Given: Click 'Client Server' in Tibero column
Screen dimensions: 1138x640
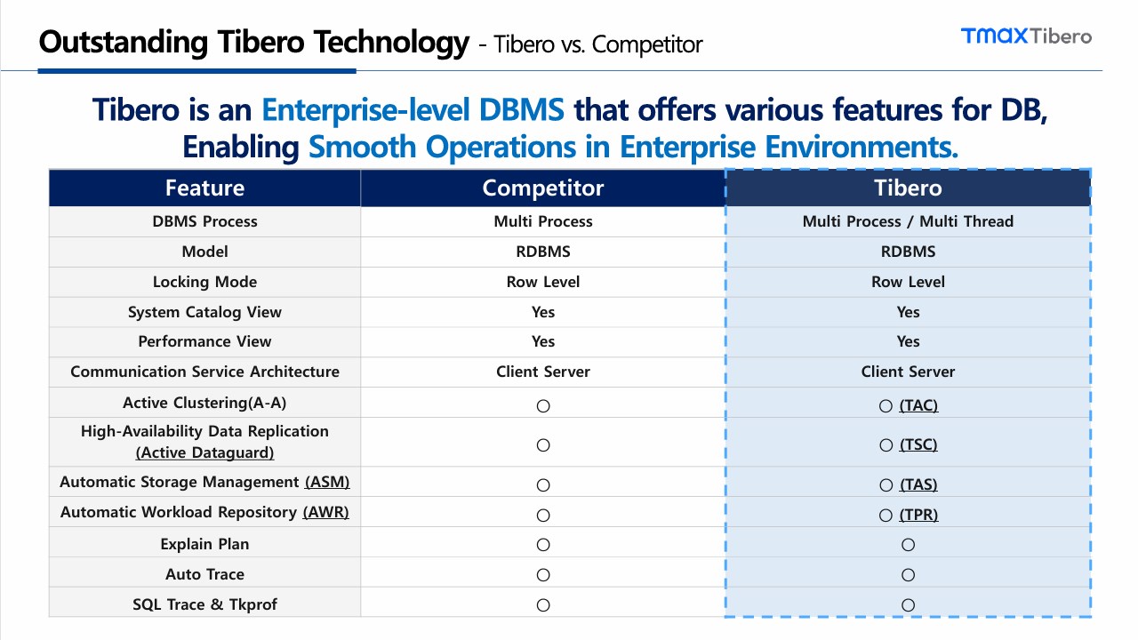Looking at the screenshot, I should click(908, 372).
